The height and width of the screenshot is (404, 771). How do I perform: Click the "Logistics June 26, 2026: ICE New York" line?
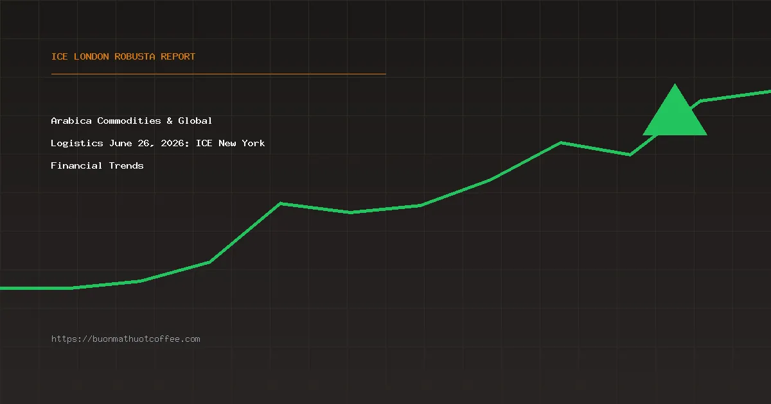[x=158, y=143]
